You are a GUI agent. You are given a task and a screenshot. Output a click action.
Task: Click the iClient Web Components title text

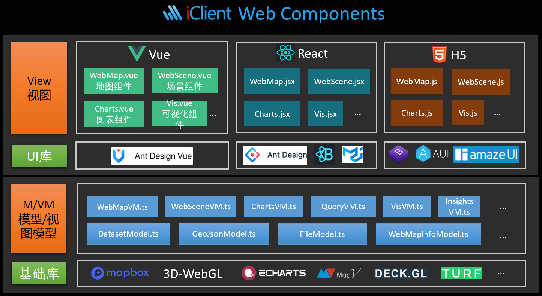point(285,13)
